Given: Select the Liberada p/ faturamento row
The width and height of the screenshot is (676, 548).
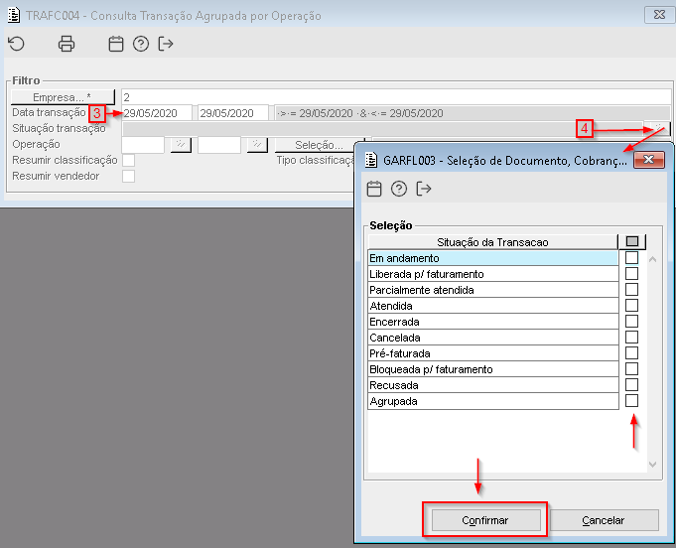Looking at the screenshot, I should pyautogui.click(x=492, y=274).
